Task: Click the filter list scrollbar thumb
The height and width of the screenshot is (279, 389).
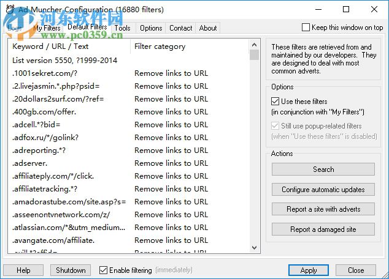Action: (254, 55)
